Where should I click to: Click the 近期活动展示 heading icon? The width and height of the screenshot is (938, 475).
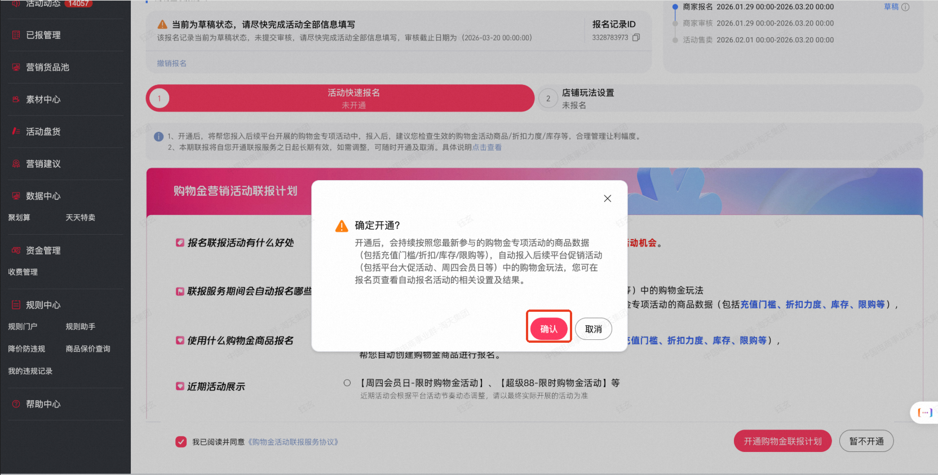point(180,386)
